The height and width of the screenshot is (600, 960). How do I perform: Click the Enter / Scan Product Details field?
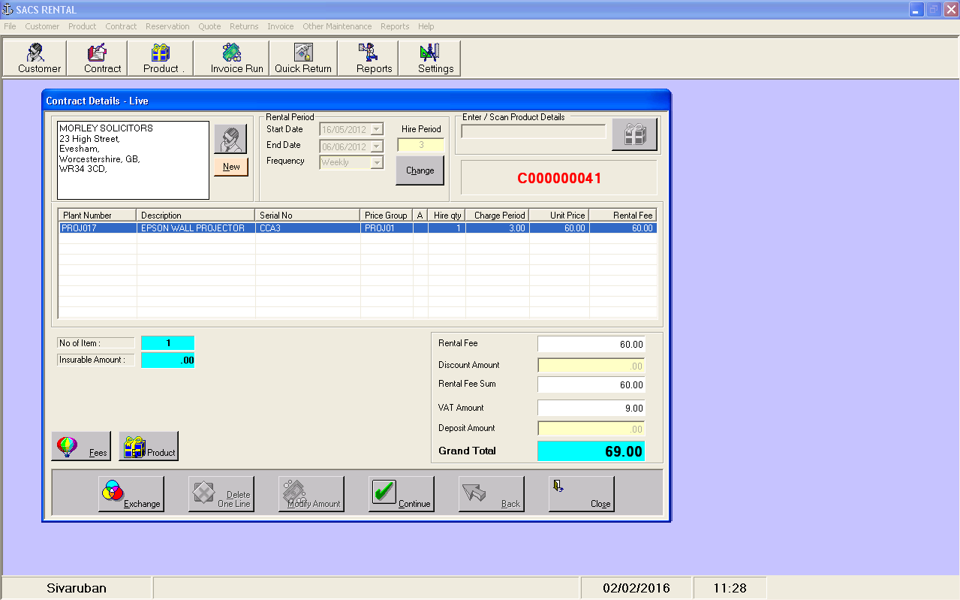coord(533,131)
